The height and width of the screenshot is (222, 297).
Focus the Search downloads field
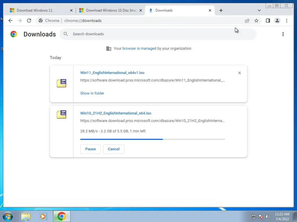[x=158, y=34]
